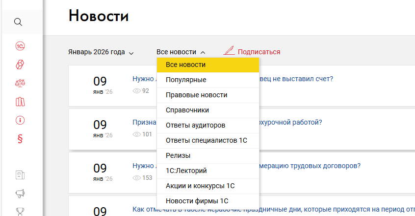This screenshot has width=415, height=216.
Task: Select the 1С:Лекторий menu option
Action: coord(186,171)
